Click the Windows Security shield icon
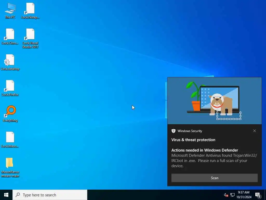266x200 pixels. point(173,131)
